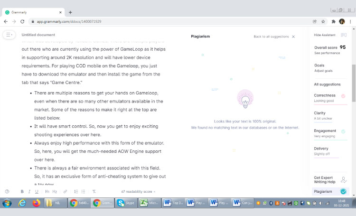Click the Hide Assistant panel icon

[344, 35]
